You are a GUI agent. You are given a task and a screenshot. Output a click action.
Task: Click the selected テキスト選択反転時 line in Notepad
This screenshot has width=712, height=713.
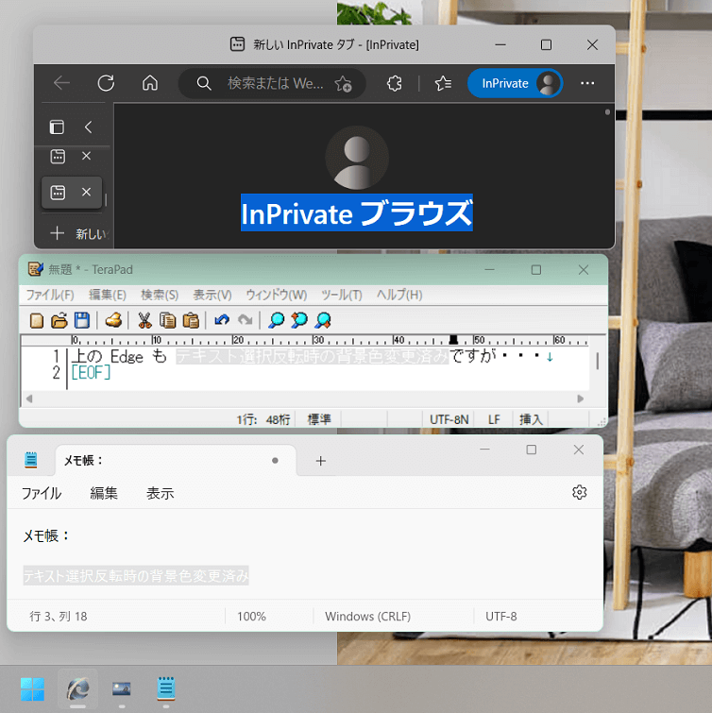(x=136, y=576)
